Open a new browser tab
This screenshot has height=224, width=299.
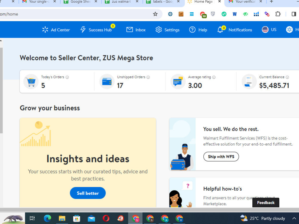(271, 2)
